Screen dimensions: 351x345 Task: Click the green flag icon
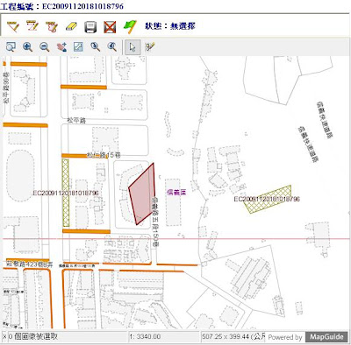click(130, 27)
